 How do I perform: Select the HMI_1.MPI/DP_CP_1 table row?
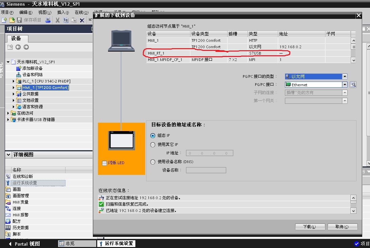(248, 60)
